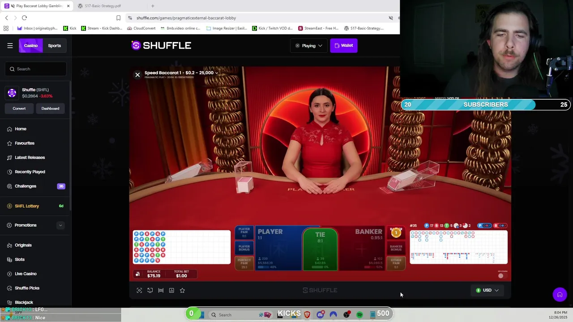Switch to the Sports tab
Image resolution: width=573 pixels, height=322 pixels.
tap(55, 46)
